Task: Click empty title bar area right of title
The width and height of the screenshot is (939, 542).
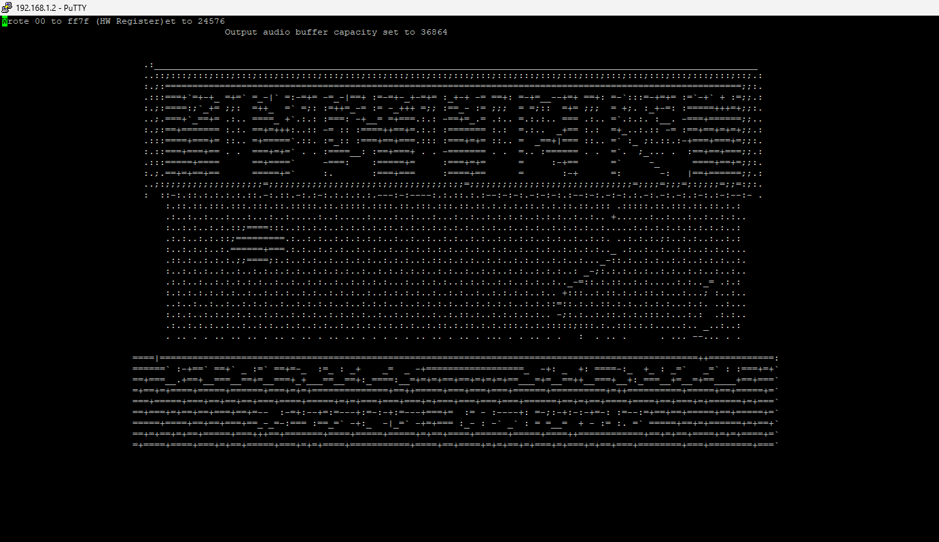Action: [x=476, y=7]
